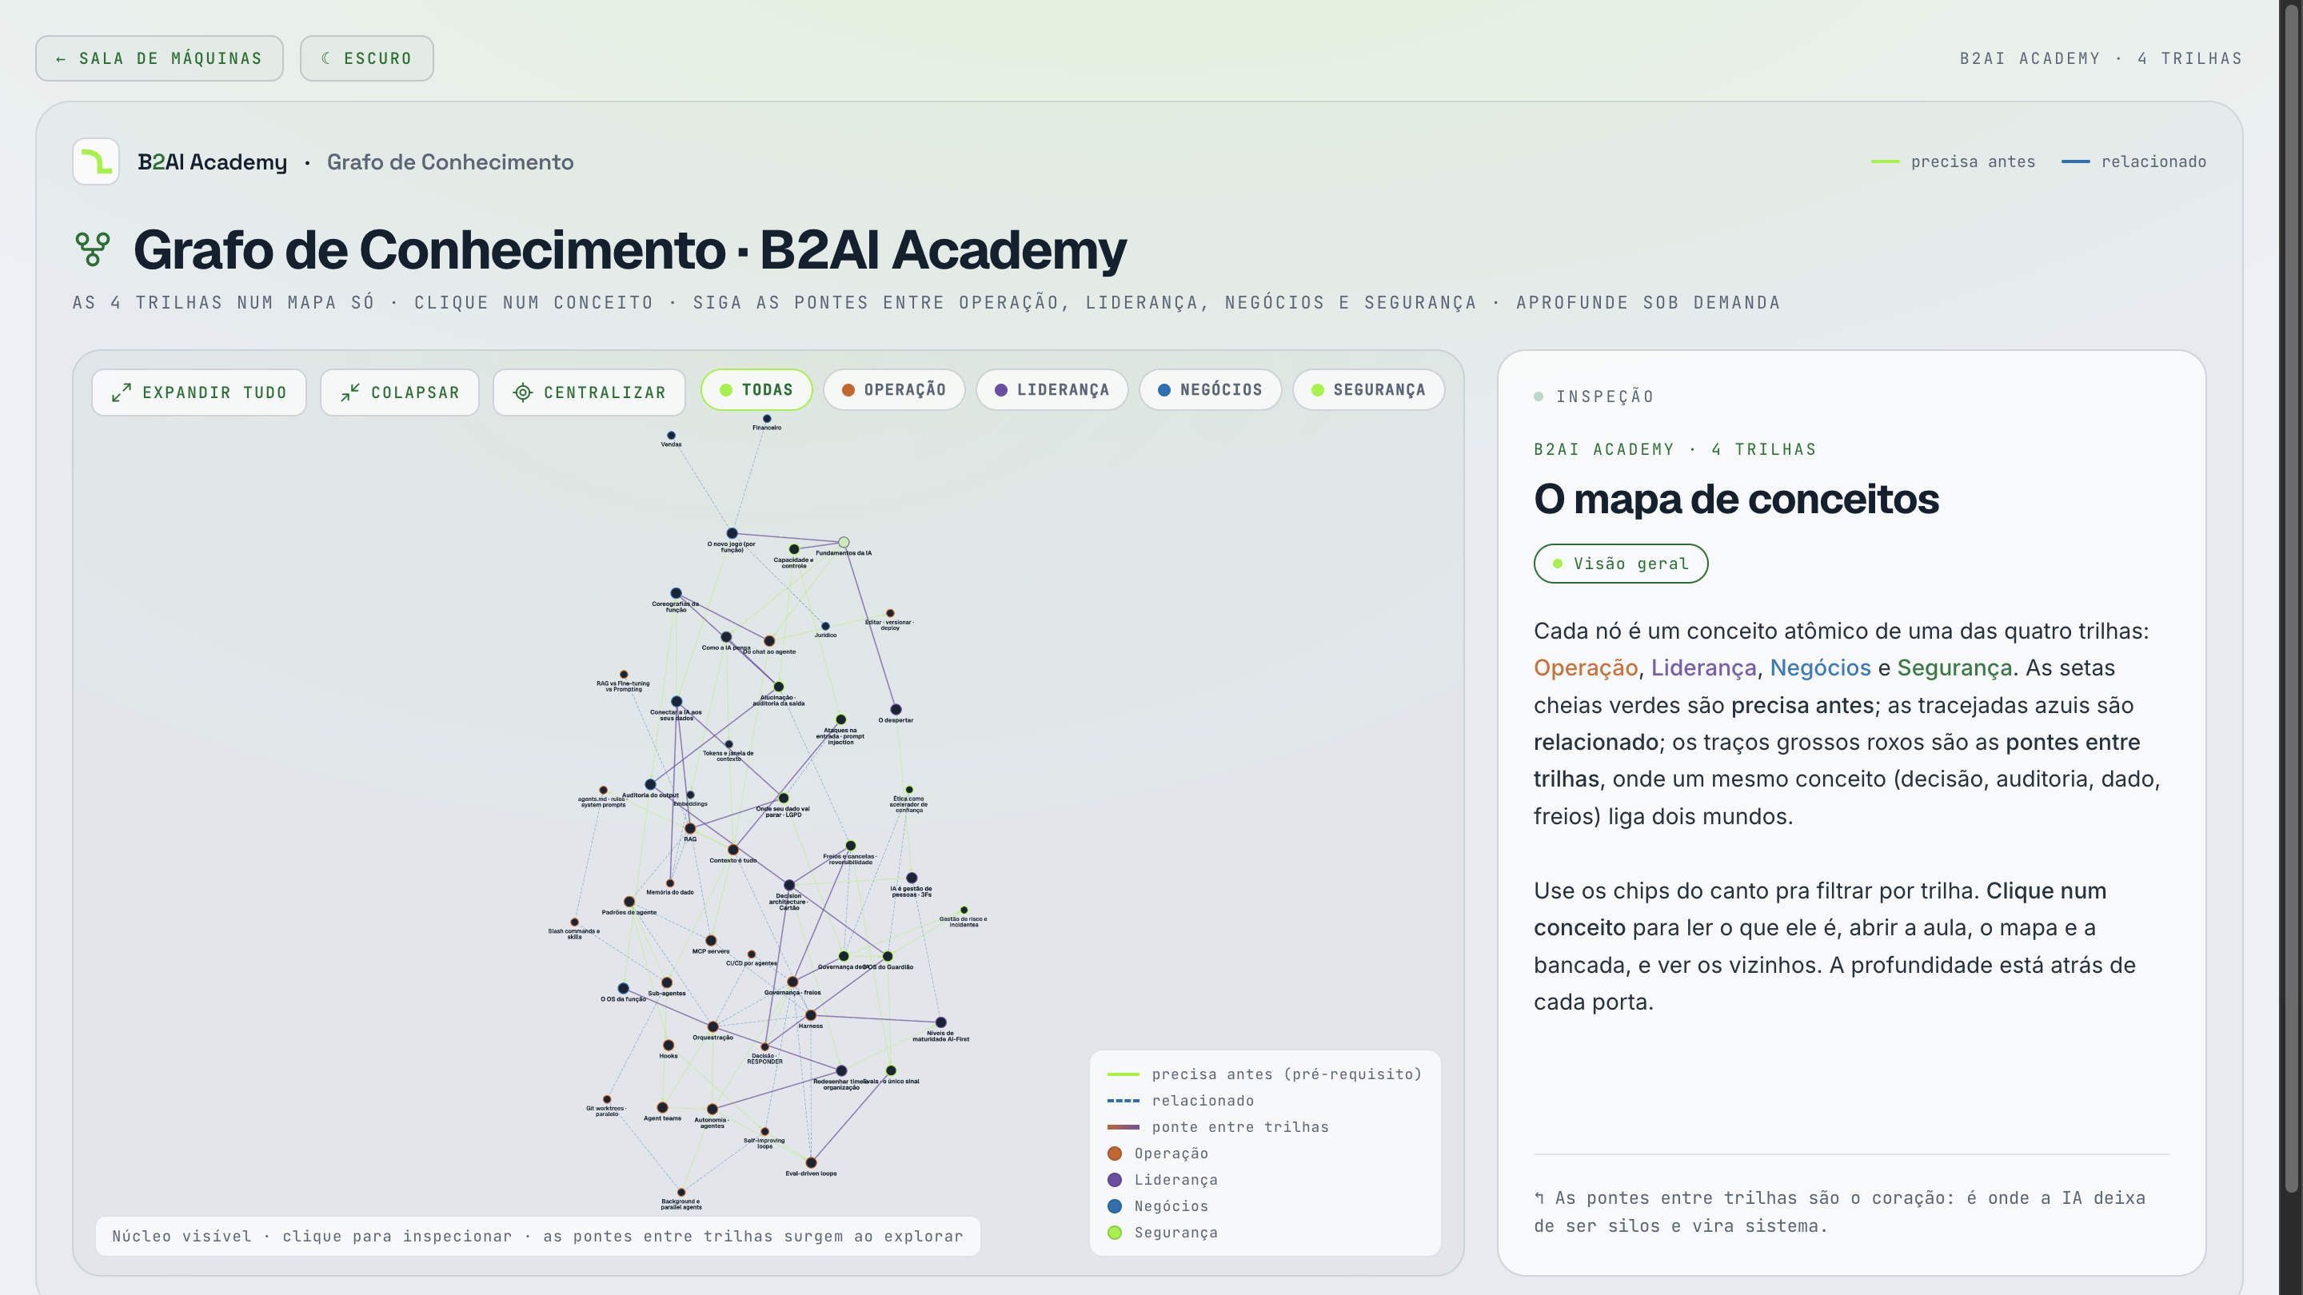Image resolution: width=2303 pixels, height=1295 pixels.
Task: Filter the graph by Operação
Action: click(894, 389)
